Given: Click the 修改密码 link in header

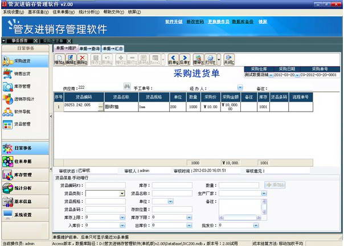Looking at the screenshot, I should click(195, 22).
